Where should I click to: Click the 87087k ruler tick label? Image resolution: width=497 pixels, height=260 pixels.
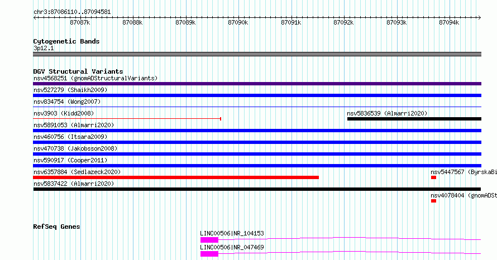(80, 22)
